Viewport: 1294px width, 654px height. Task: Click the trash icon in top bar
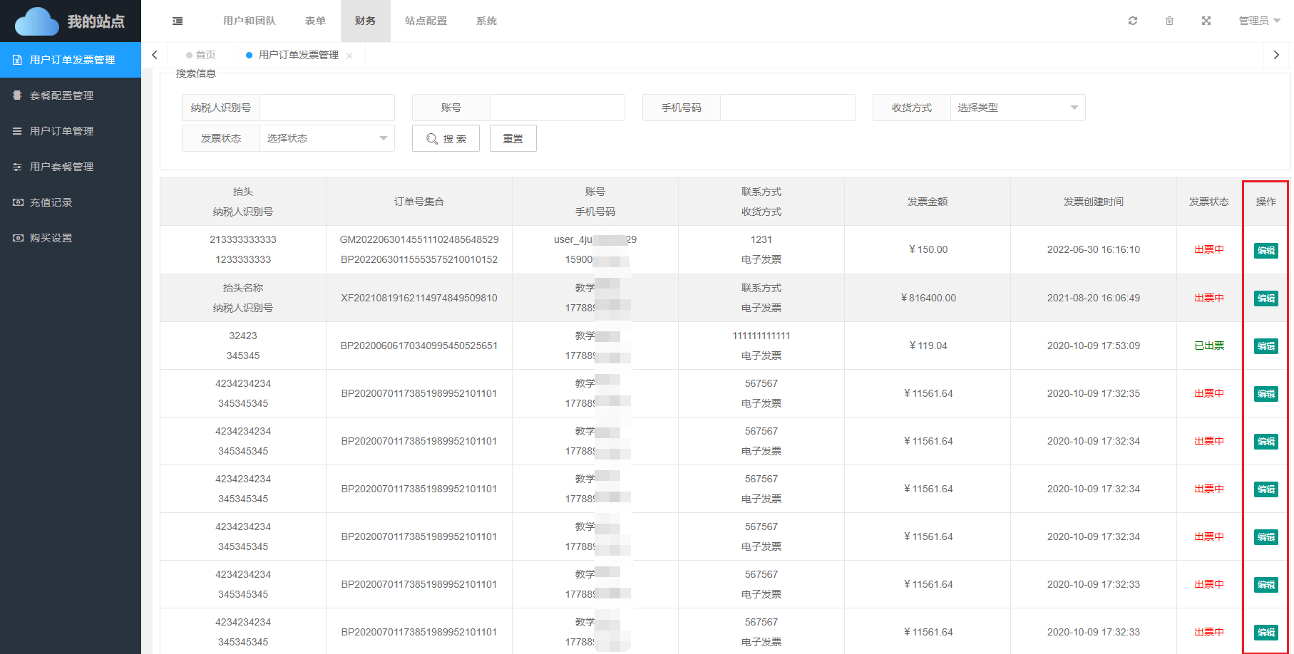[1169, 21]
